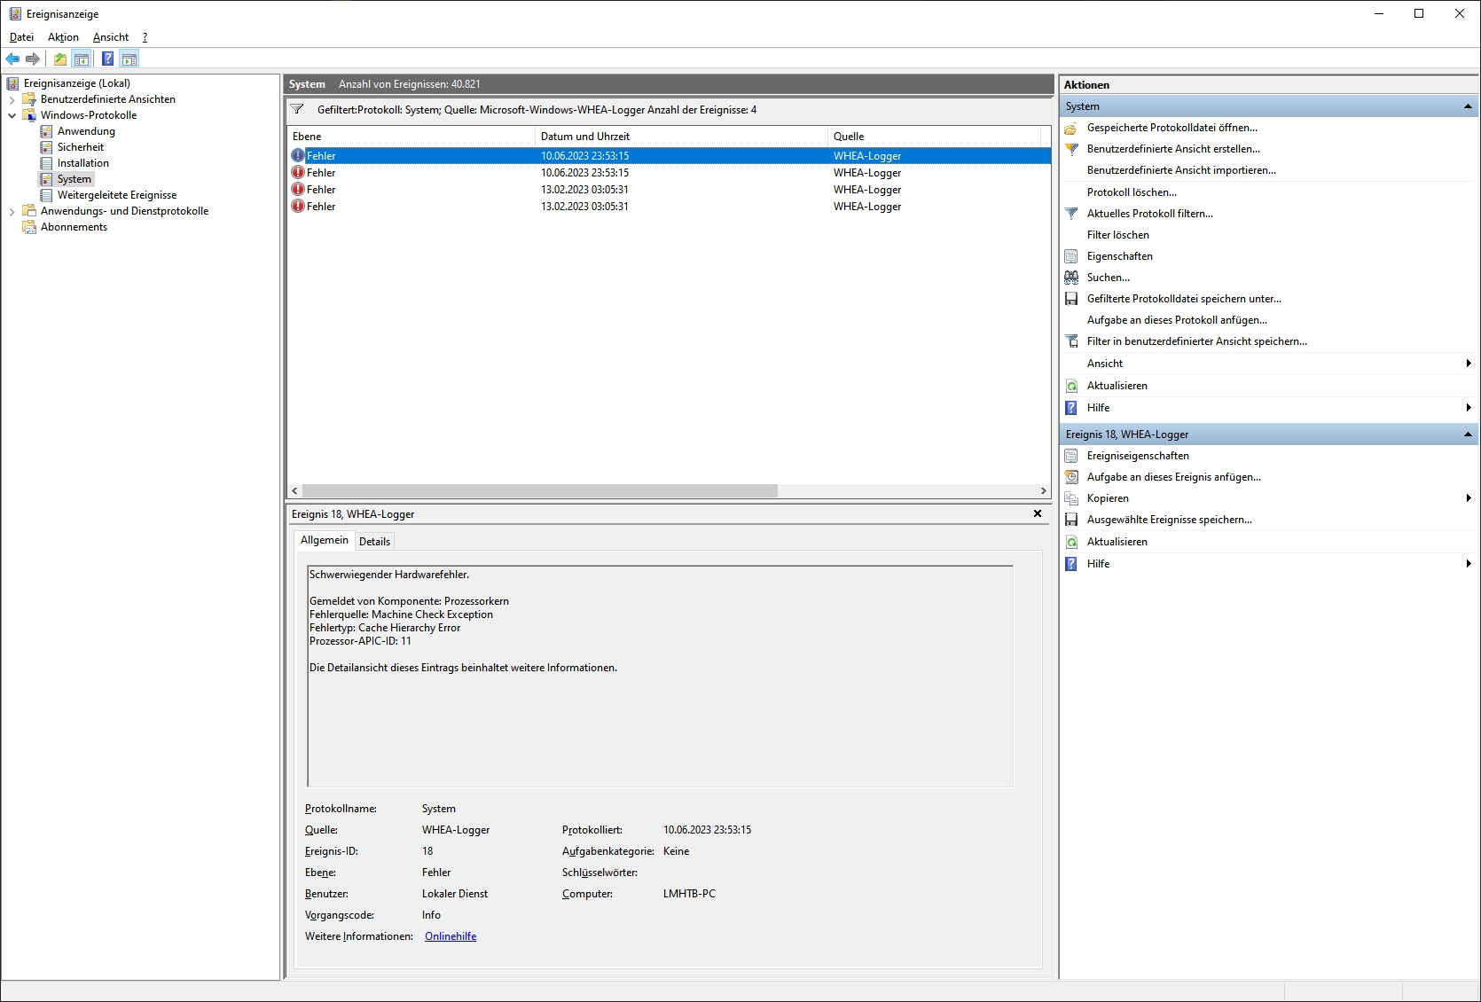1481x1002 pixels.
Task: Click the Back arrow in the toolbar
Action: pos(12,59)
